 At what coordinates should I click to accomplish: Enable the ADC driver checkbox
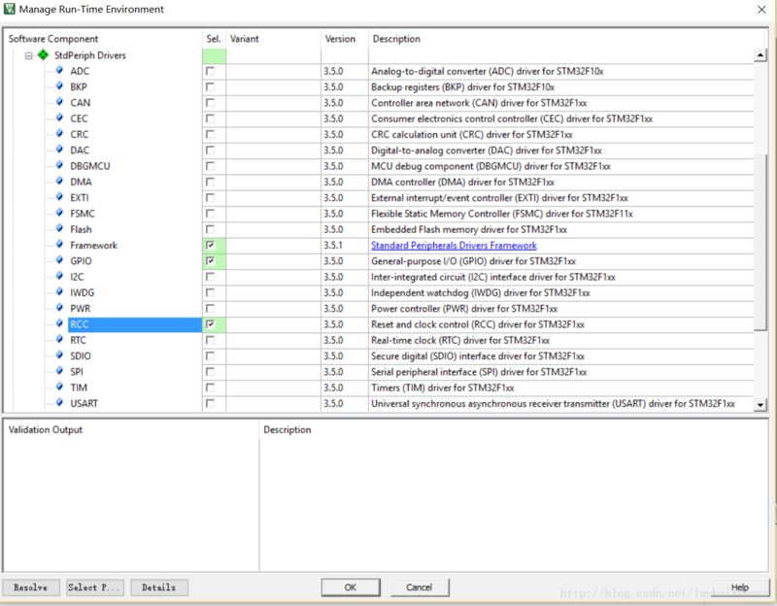tap(211, 71)
